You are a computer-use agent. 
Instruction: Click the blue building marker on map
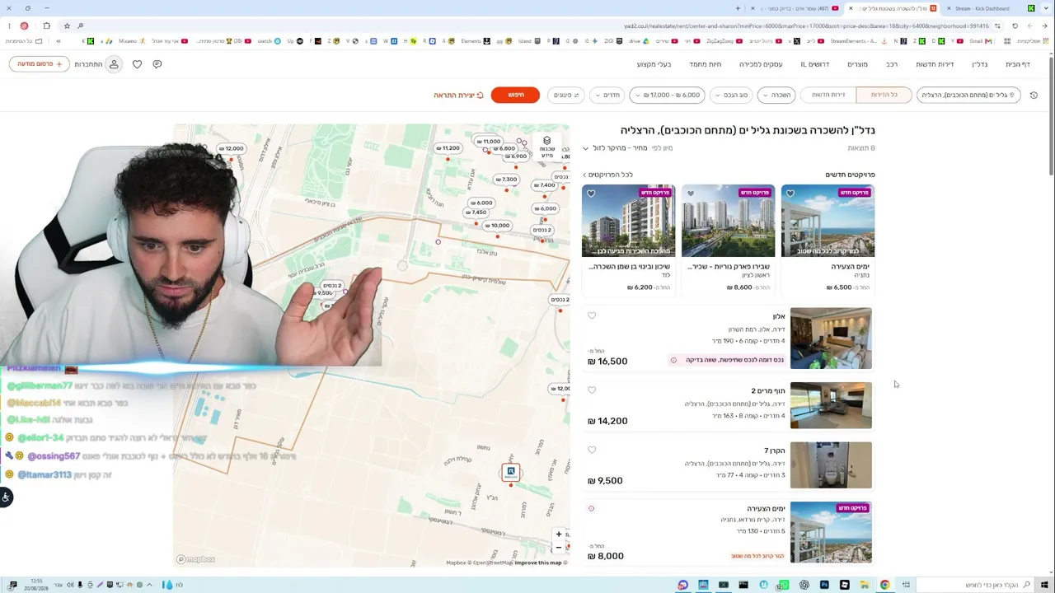[x=511, y=472]
